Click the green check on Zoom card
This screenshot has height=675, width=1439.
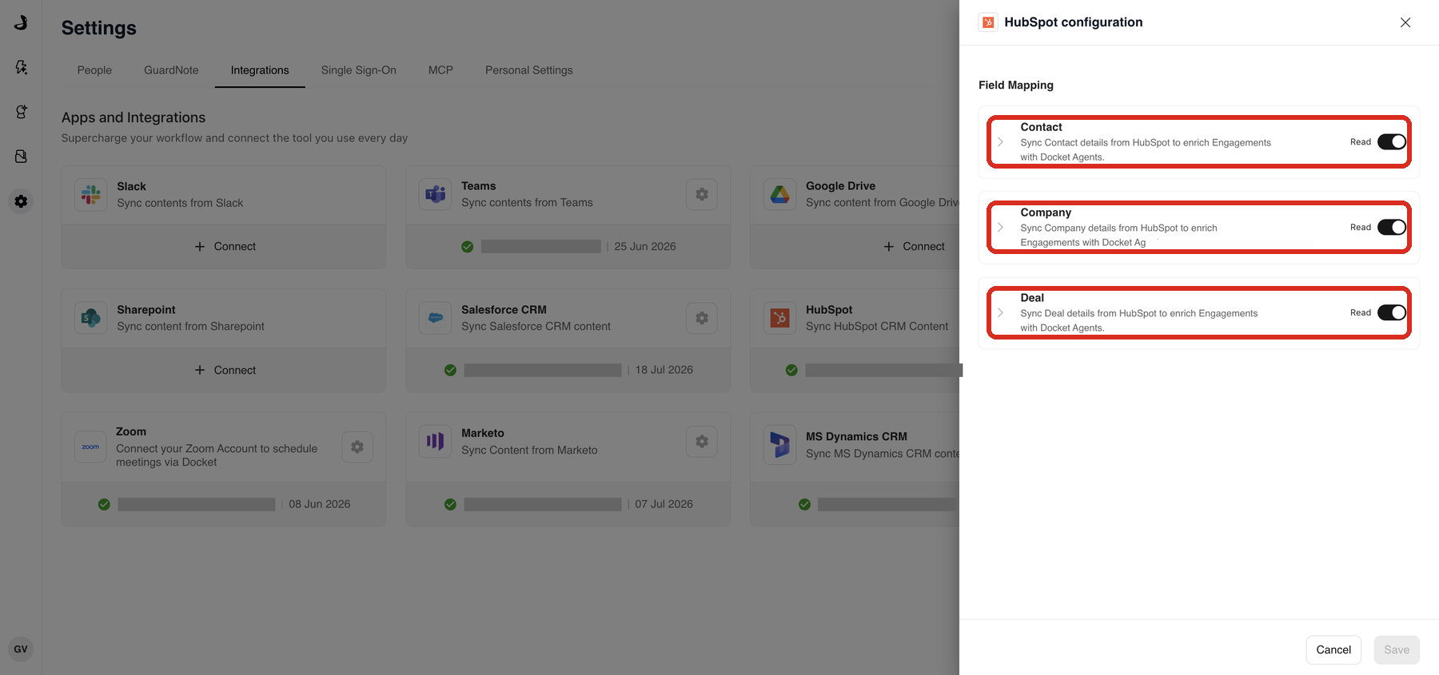104,504
